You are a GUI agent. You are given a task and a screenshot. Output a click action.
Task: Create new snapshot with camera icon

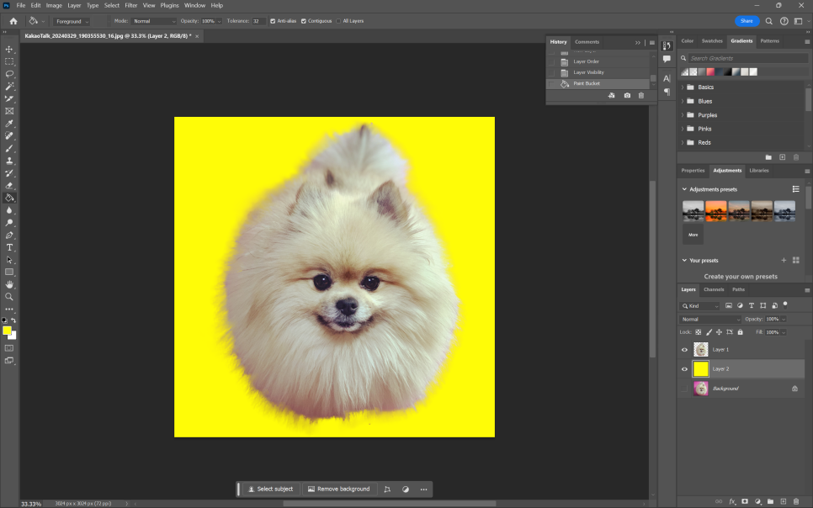point(627,95)
